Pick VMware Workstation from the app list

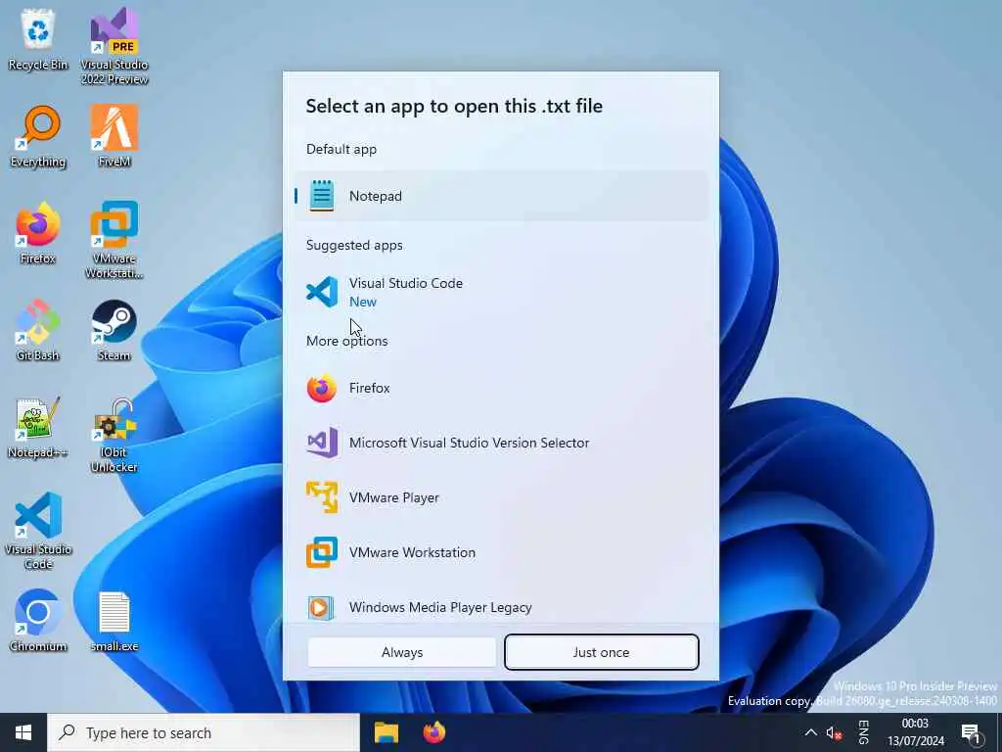click(501, 552)
